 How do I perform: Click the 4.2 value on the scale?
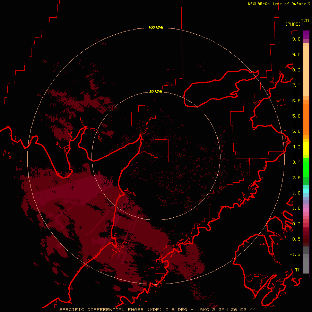[296, 147]
